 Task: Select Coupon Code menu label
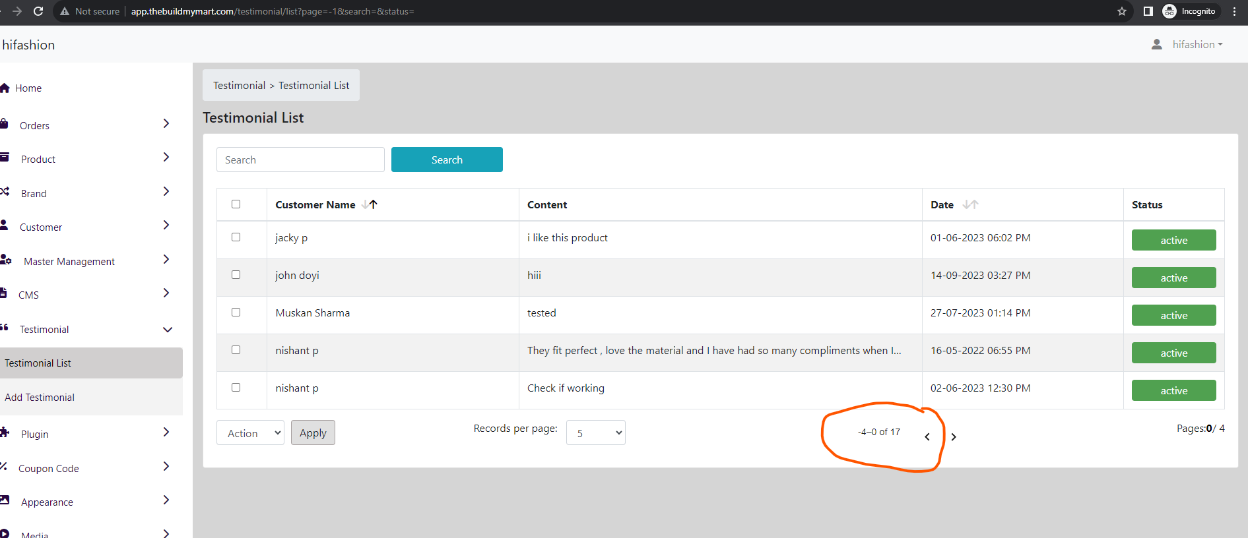(x=49, y=469)
